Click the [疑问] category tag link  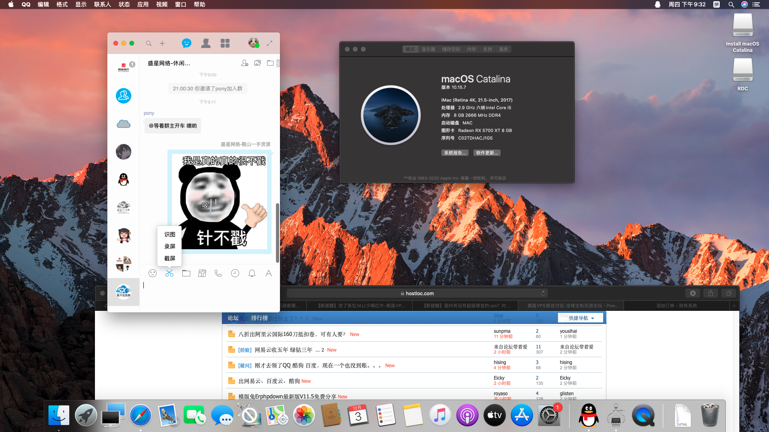pos(245,366)
